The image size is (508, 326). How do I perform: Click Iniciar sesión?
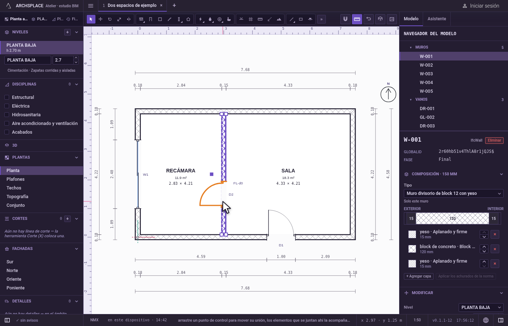[x=481, y=6]
